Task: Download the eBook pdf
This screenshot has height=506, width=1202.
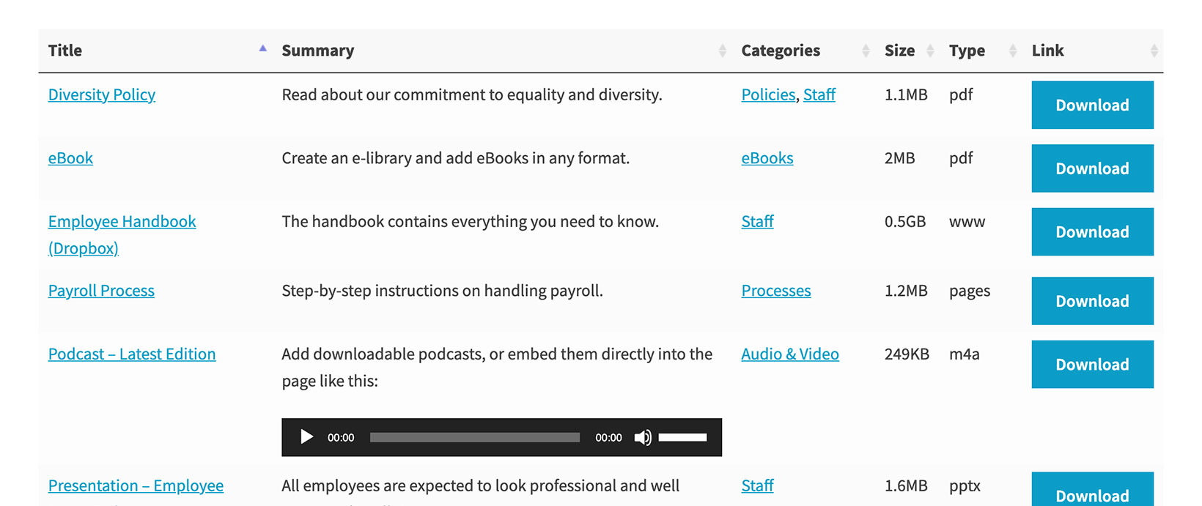Action: (1092, 168)
